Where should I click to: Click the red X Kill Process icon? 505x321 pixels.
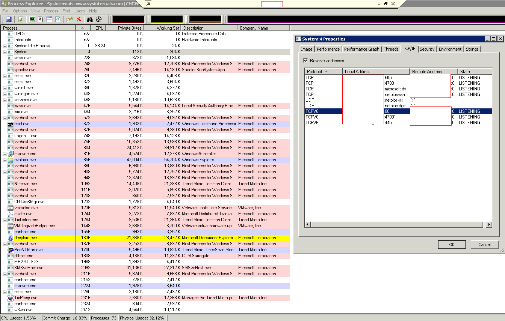tap(79, 19)
